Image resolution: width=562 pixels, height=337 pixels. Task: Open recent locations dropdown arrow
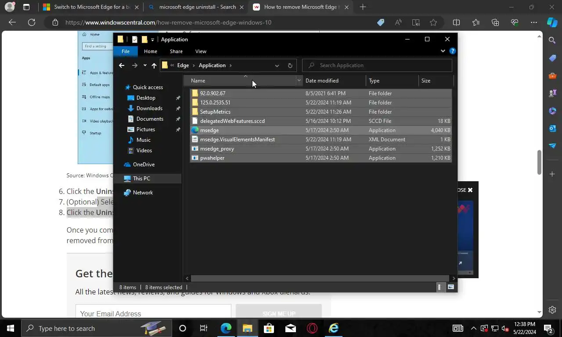[145, 65]
